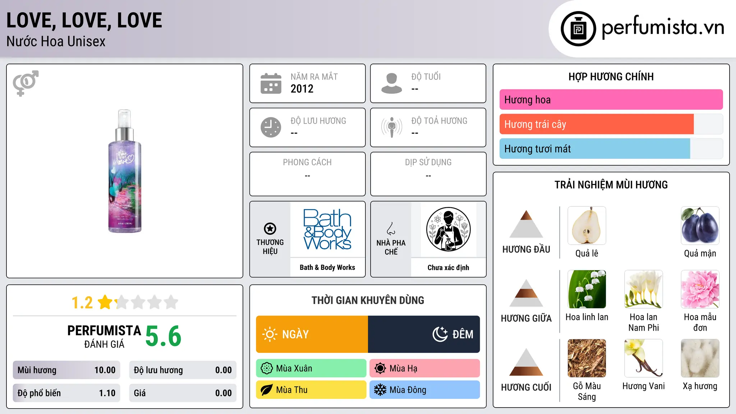Click the leaf icon beside Mùa Thu
Screen dimensions: 736x414
(267, 390)
